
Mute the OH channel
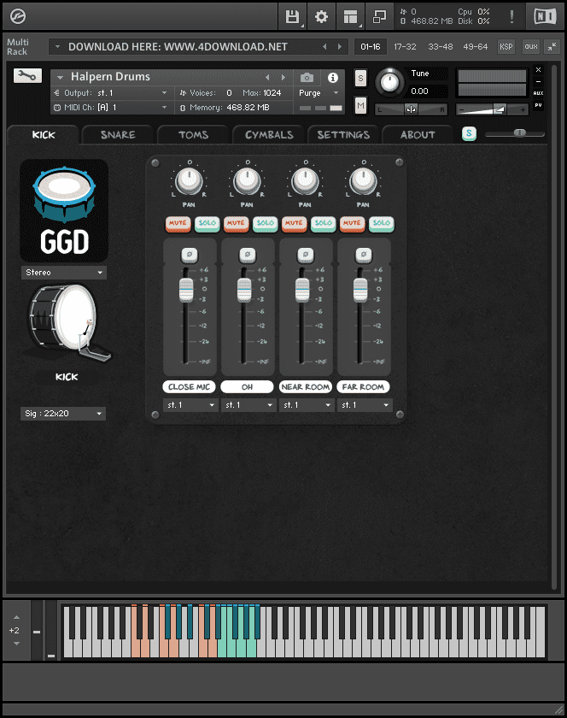coord(236,223)
